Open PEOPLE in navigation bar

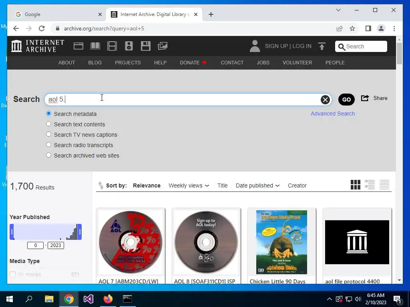[335, 63]
